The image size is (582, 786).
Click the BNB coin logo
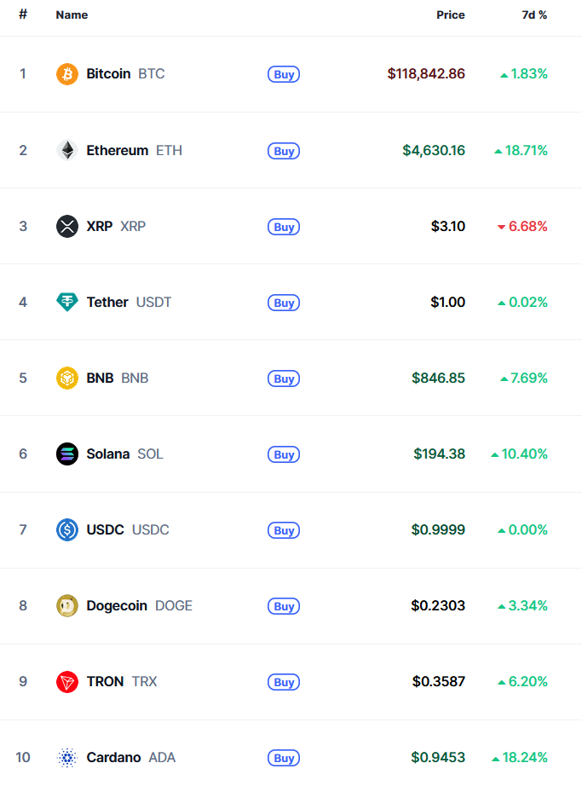point(66,379)
